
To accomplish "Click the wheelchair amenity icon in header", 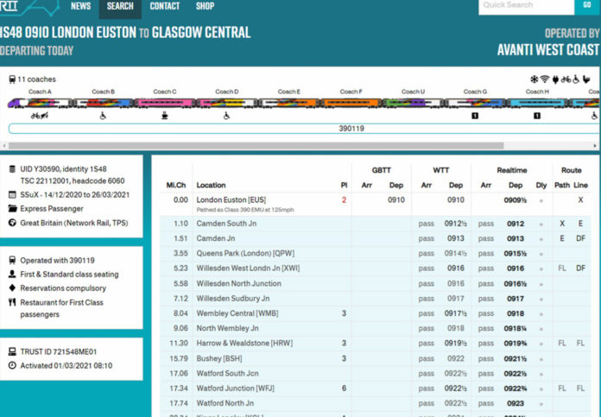I will click(x=576, y=79).
